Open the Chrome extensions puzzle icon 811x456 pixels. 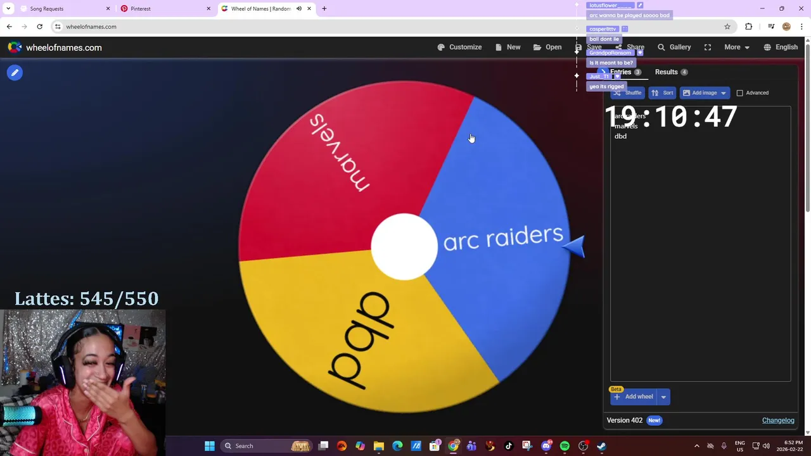tap(749, 27)
